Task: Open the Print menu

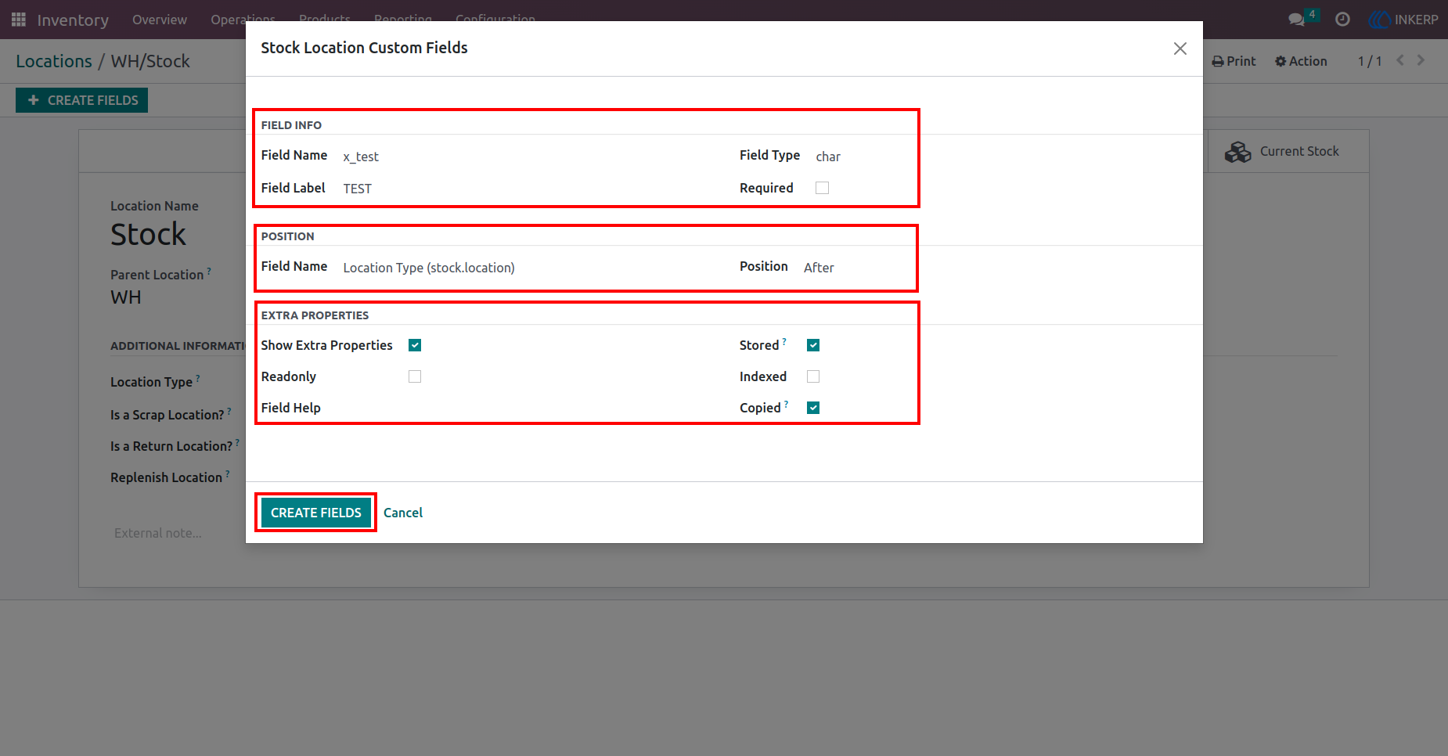Action: [1234, 61]
